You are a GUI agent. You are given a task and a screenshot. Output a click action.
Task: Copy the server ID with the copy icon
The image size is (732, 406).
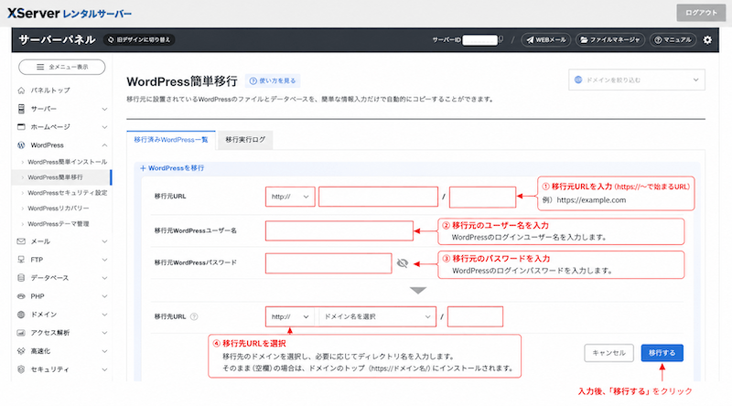click(501, 39)
